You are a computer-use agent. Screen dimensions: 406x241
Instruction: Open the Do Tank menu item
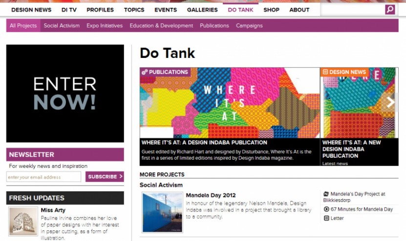(240, 10)
